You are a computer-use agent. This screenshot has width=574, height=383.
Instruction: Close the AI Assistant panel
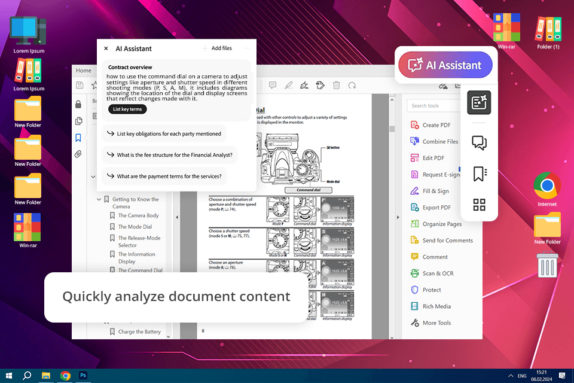(106, 48)
